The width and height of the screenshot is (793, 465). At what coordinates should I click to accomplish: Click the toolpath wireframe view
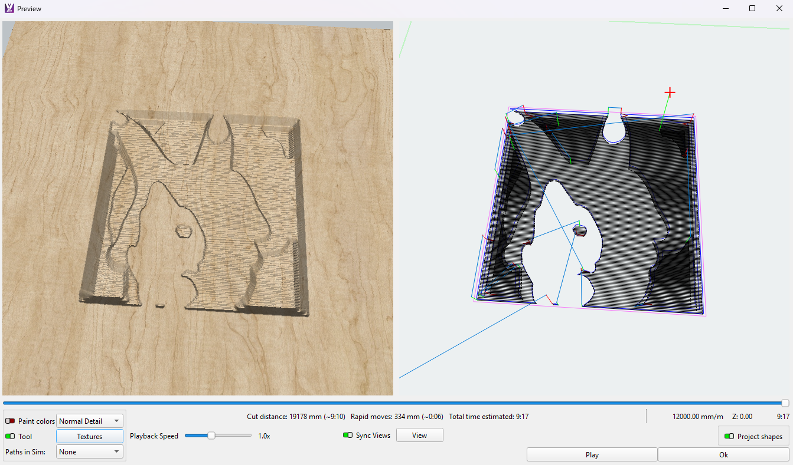click(593, 209)
